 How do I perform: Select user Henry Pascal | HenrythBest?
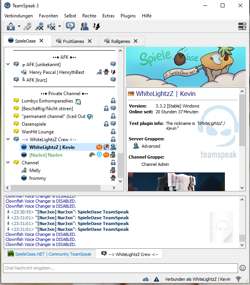coord(57,72)
